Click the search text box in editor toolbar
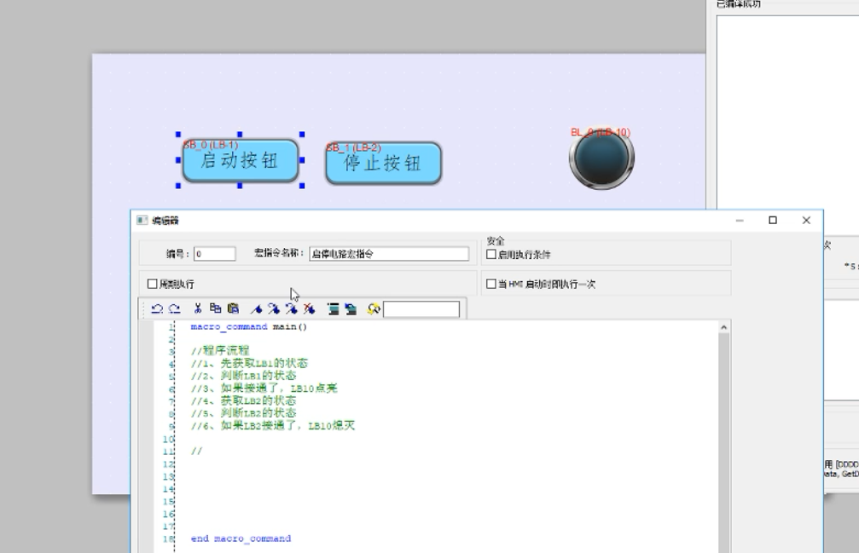Screen dimensions: 859x553 coord(421,309)
